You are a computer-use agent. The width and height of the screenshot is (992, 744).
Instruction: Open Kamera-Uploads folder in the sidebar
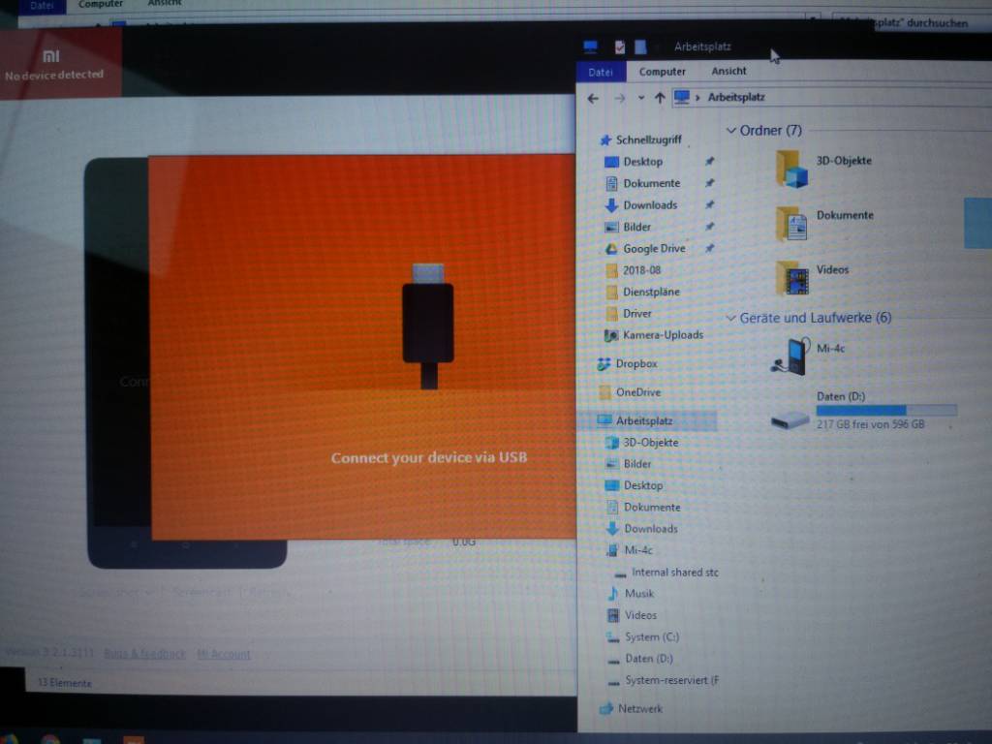click(663, 335)
